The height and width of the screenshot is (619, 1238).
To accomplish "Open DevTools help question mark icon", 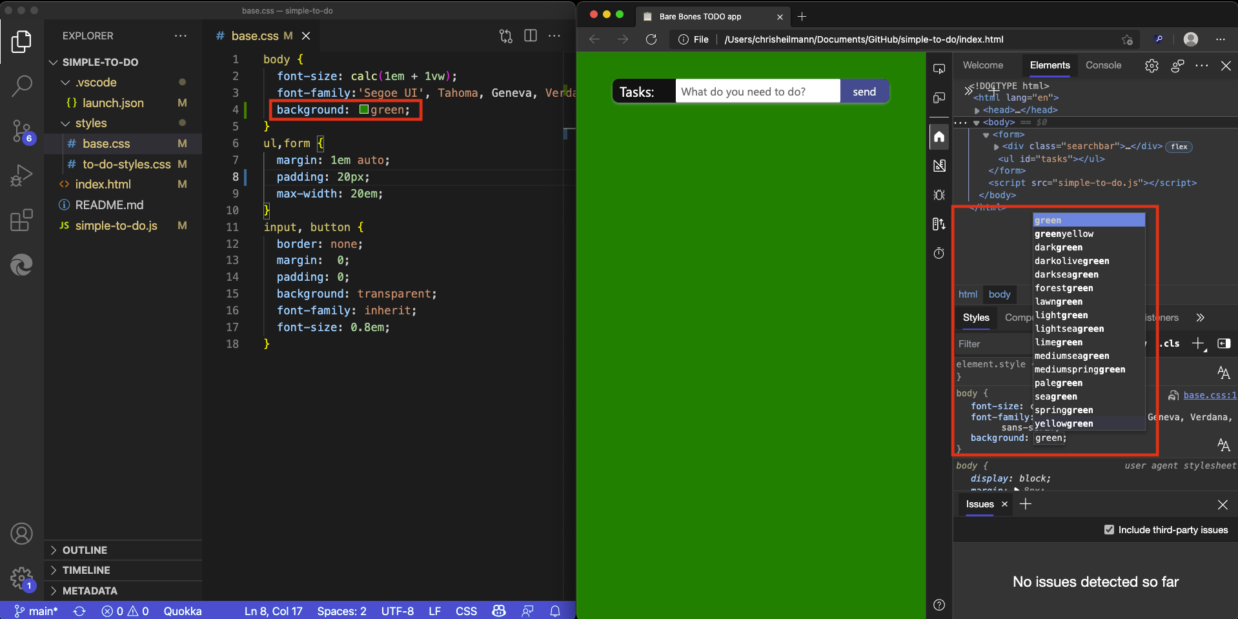I will 939,605.
